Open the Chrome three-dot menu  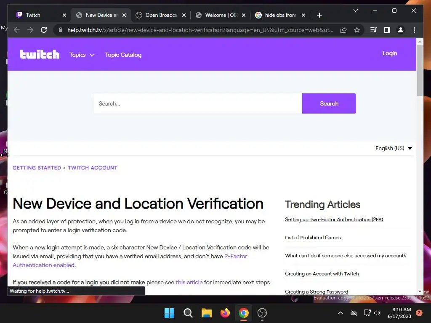click(x=414, y=30)
